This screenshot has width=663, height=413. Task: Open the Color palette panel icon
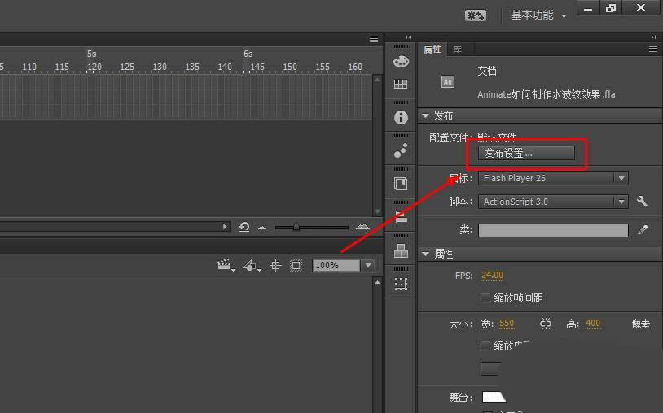click(x=401, y=62)
